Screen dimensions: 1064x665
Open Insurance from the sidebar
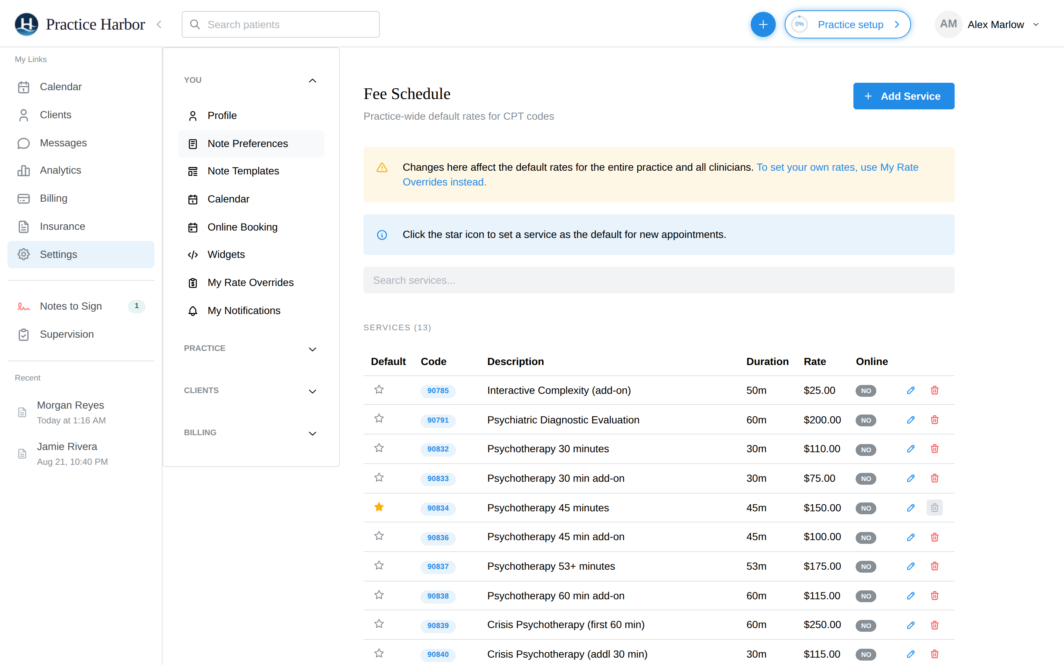click(81, 226)
